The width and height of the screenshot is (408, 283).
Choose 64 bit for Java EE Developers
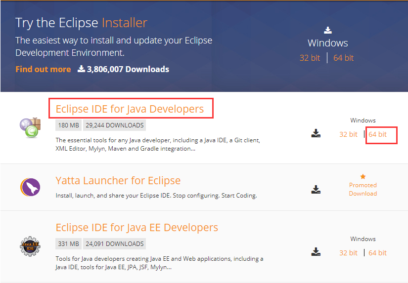[377, 253]
